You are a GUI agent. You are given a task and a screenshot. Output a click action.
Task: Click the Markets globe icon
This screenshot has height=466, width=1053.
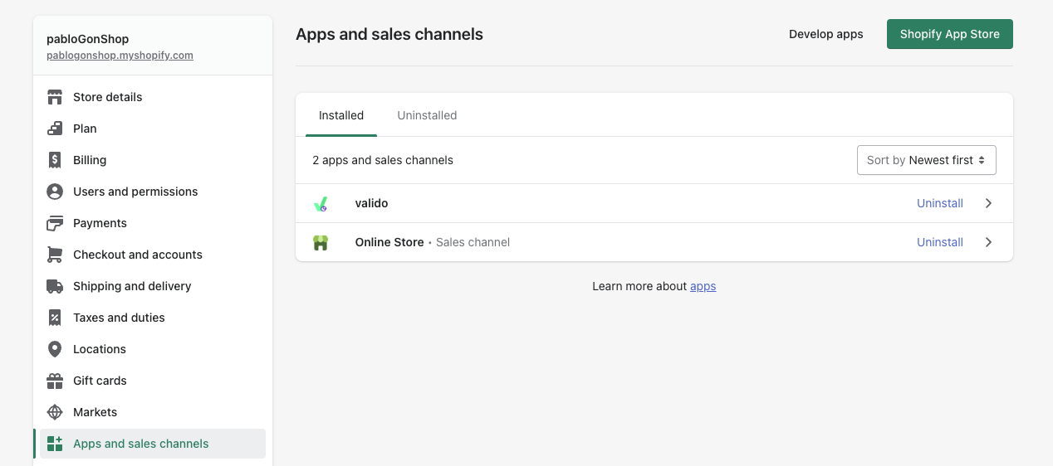pyautogui.click(x=55, y=412)
